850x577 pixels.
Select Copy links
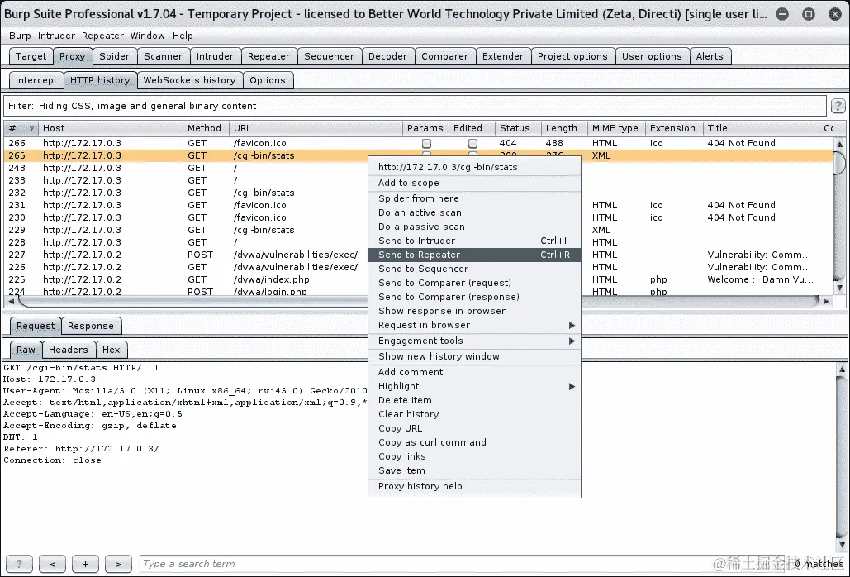point(474,456)
